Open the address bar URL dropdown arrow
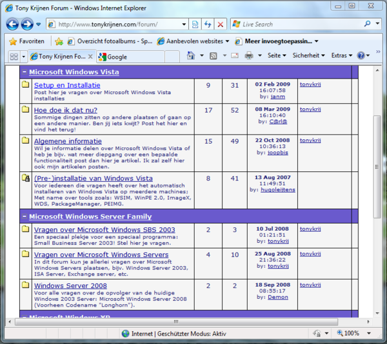This screenshot has height=344, width=387. (184, 24)
